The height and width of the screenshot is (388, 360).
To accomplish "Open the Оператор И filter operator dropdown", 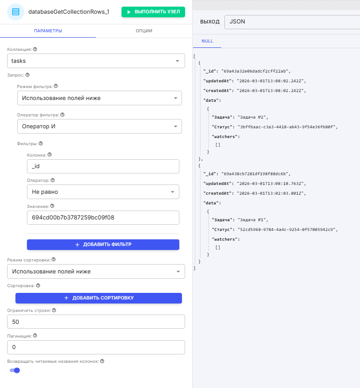I will pyautogui.click(x=99, y=126).
